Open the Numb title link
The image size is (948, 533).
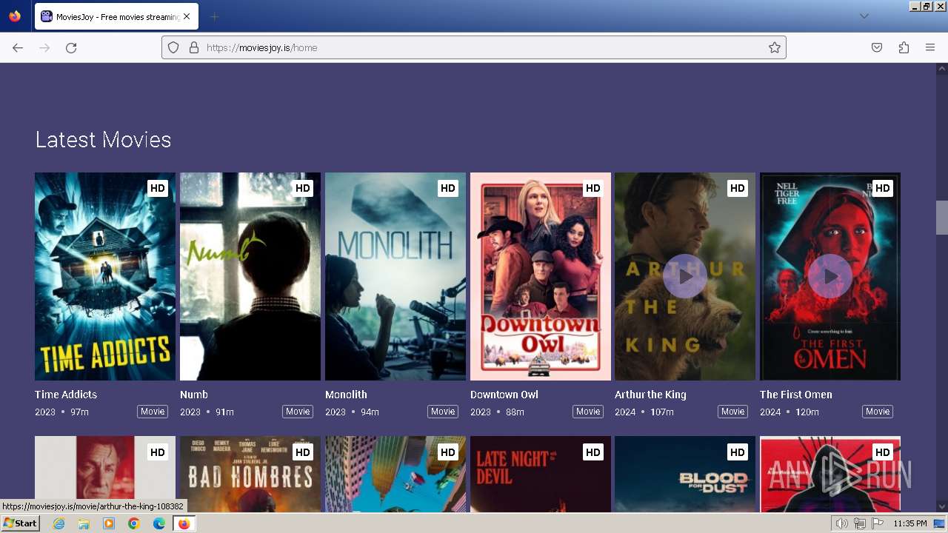194,395
